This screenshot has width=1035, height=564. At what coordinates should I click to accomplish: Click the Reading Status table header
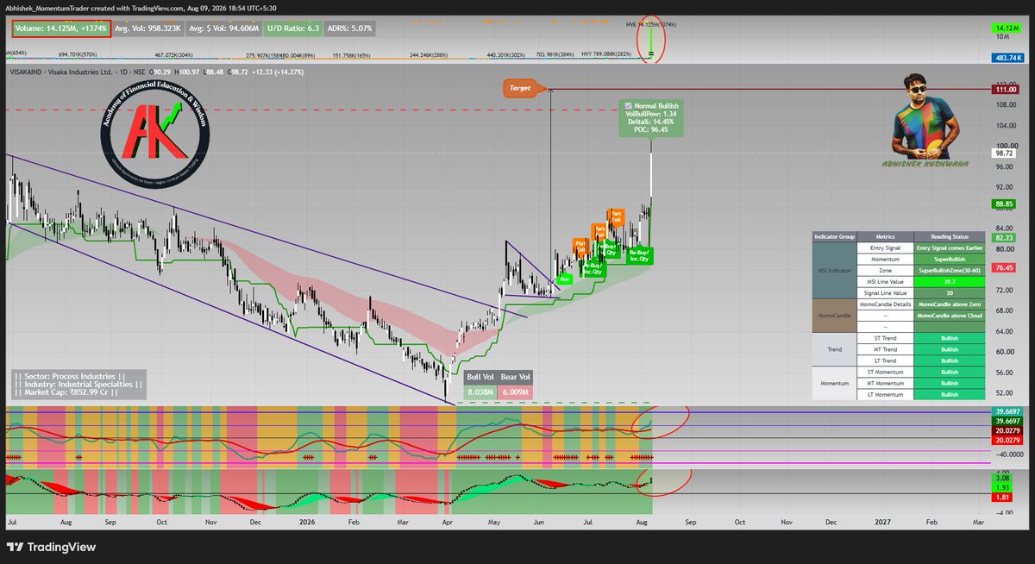click(950, 236)
